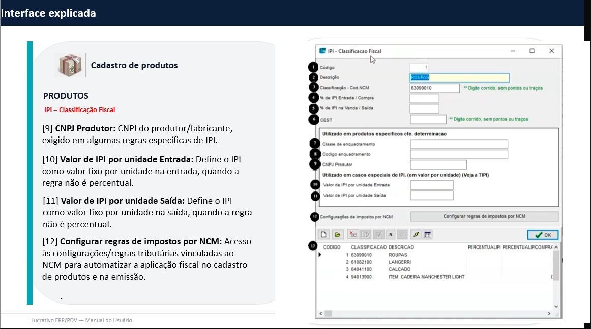
Task: Click the grid's vertical scrollbar down arrow
Action: point(556,306)
